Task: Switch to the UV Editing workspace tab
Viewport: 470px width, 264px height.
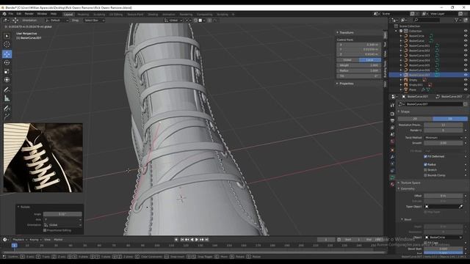Action: [116, 15]
